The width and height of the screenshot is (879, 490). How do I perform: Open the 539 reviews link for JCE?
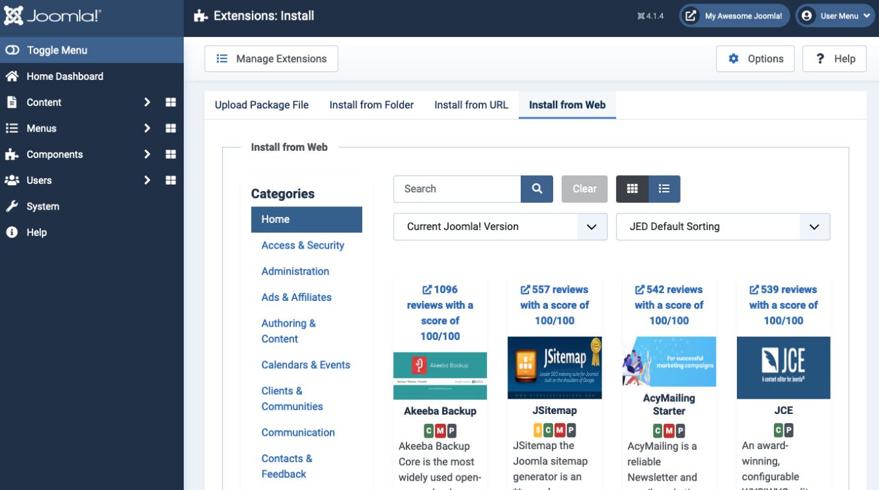point(783,305)
